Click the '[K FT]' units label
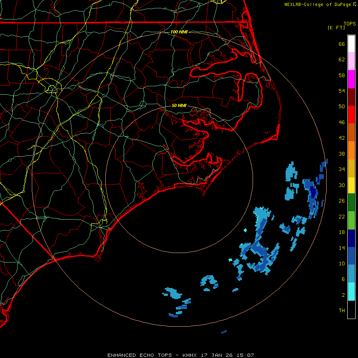This screenshot has width=358, height=358. tap(336, 27)
